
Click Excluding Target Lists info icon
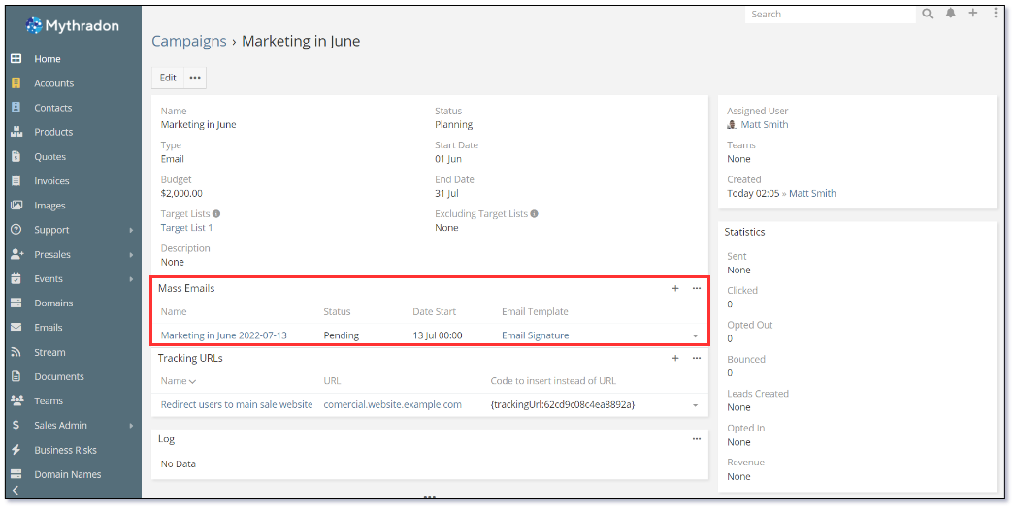534,213
